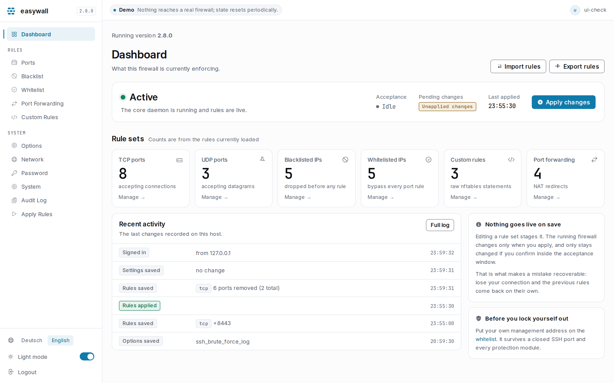The width and height of the screenshot is (614, 383).
Task: Open the Full log button
Action: pyautogui.click(x=440, y=225)
